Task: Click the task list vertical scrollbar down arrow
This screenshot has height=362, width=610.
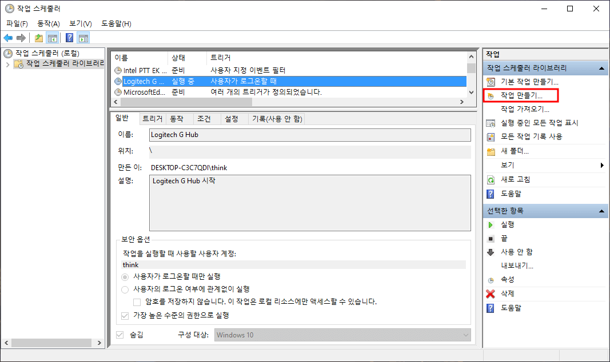Action: [x=471, y=92]
